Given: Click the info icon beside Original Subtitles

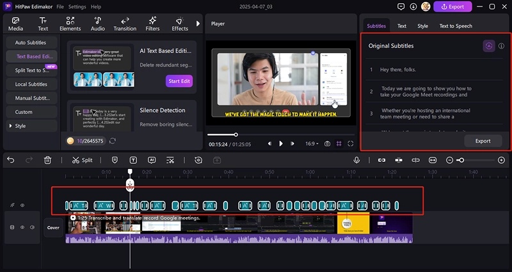Looking at the screenshot, I should [501, 46].
